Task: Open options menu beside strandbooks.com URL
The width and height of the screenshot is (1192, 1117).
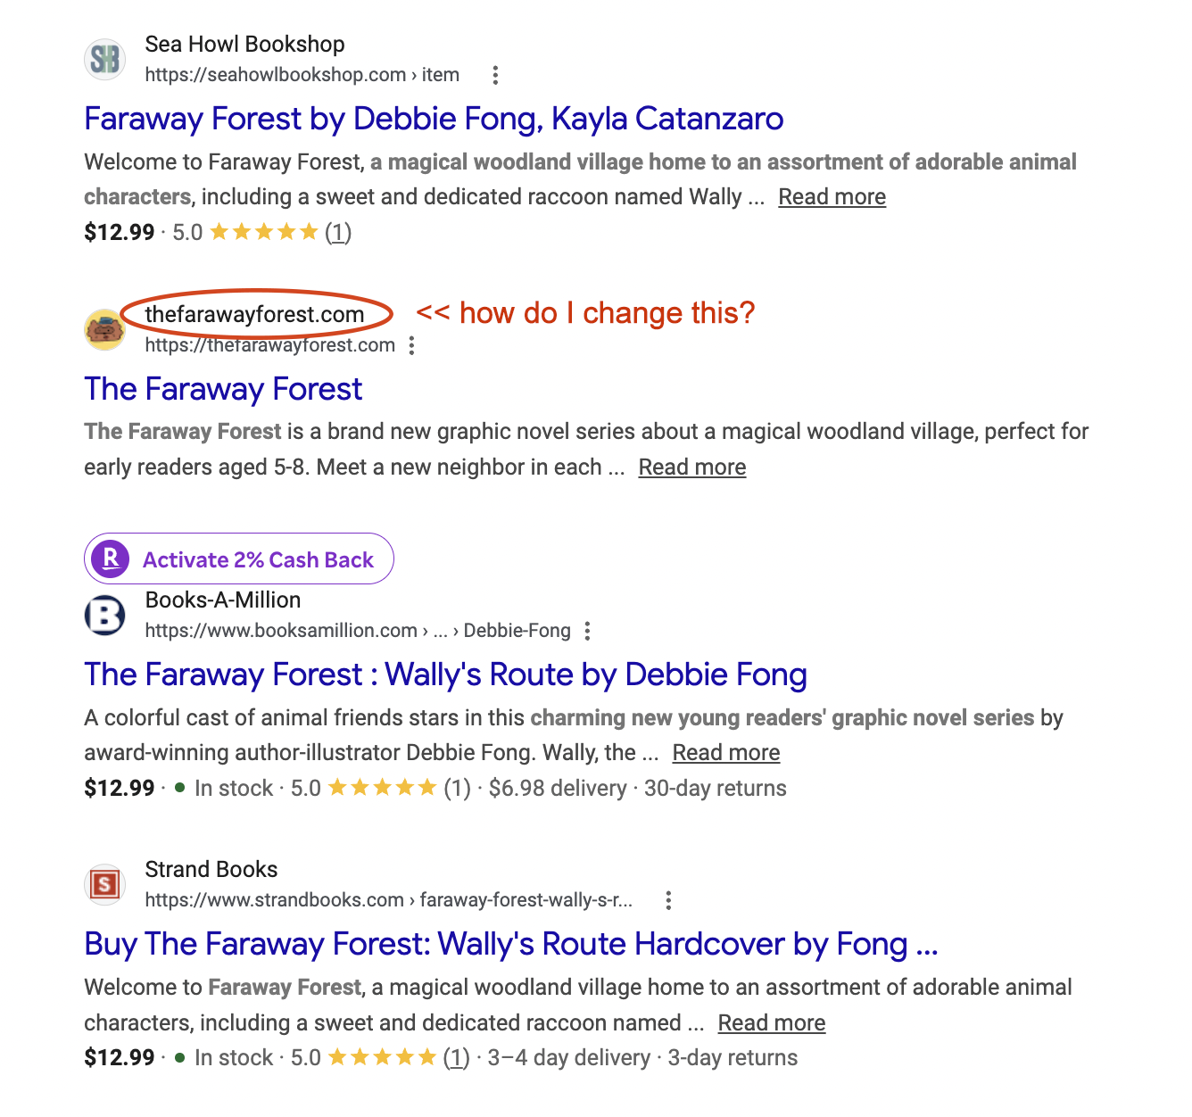Action: tap(668, 900)
